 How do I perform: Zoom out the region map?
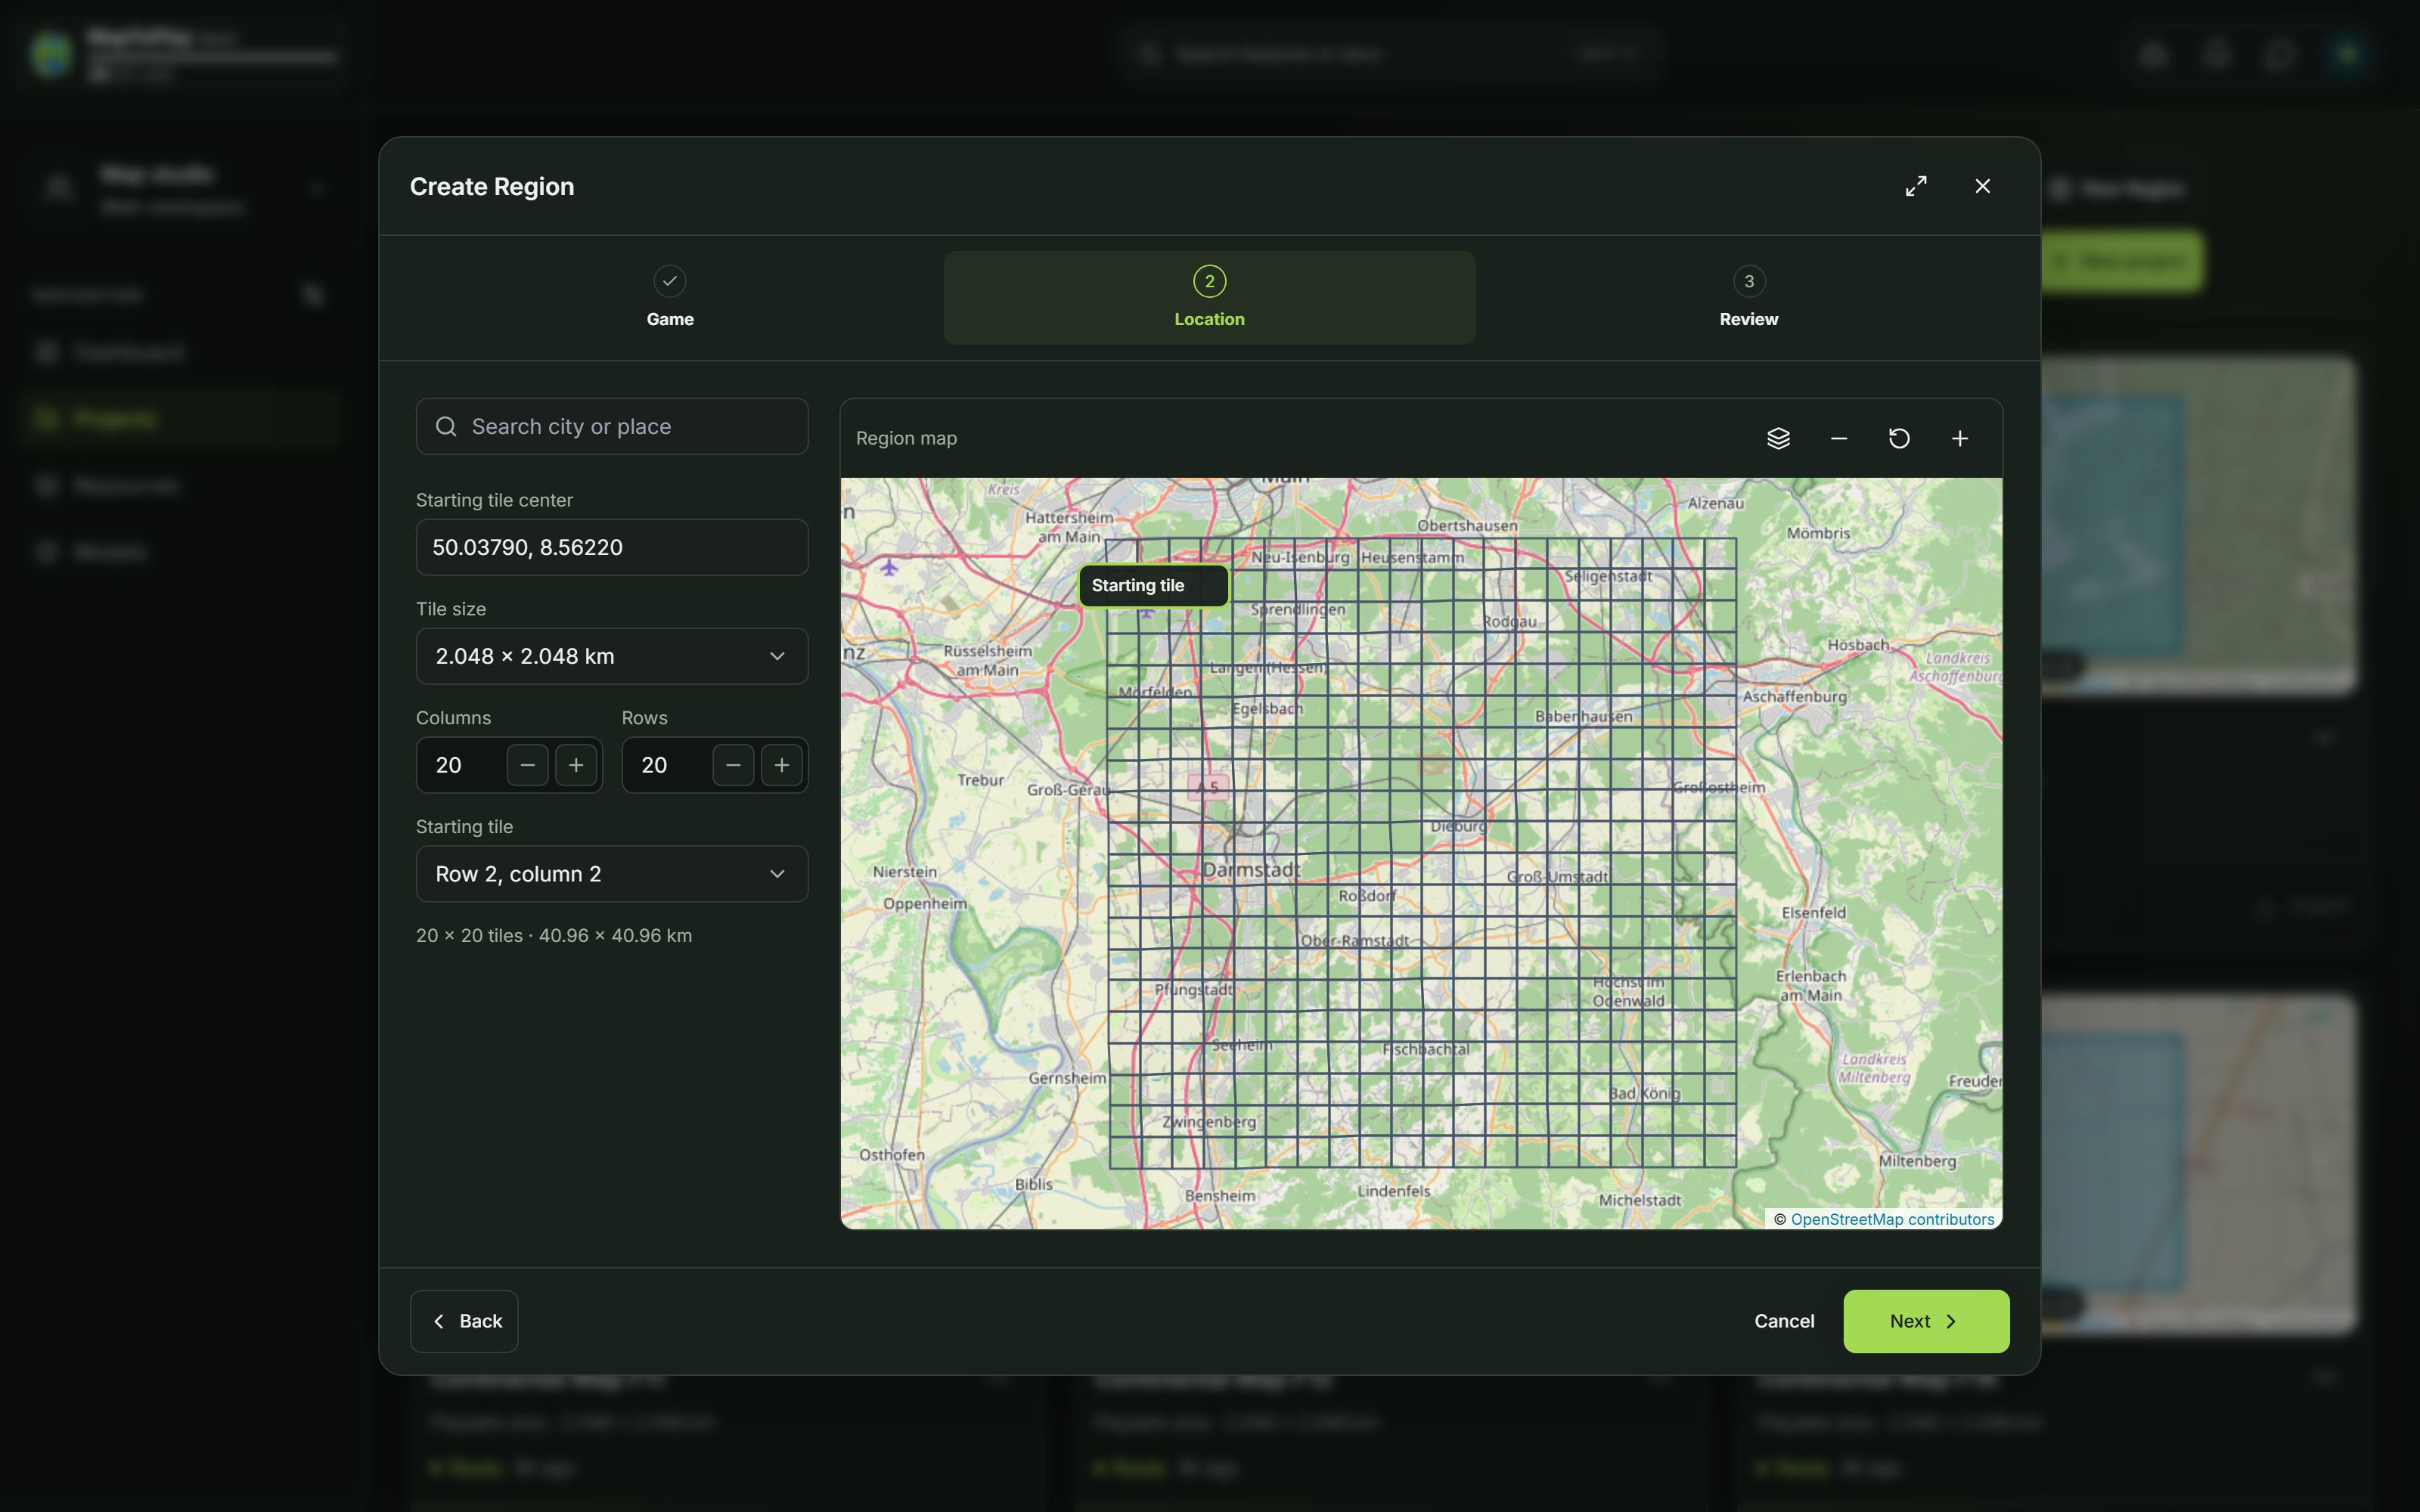pos(1838,438)
